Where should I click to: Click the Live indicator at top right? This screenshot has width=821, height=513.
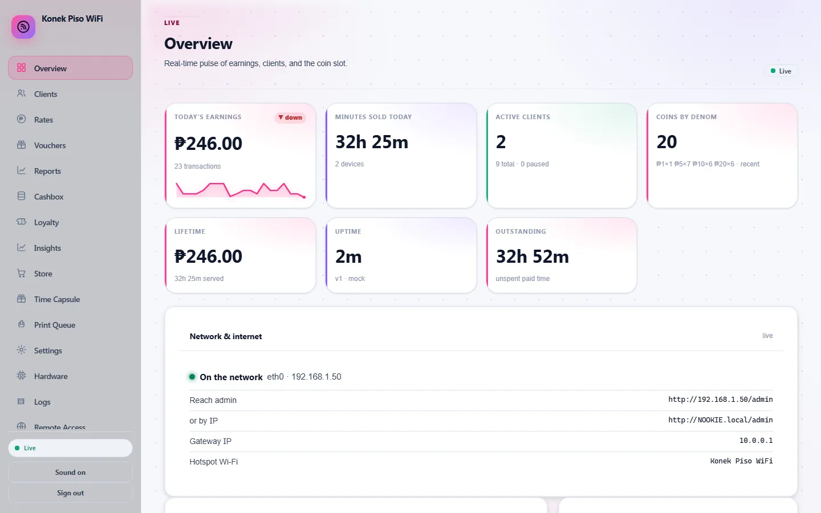click(781, 71)
